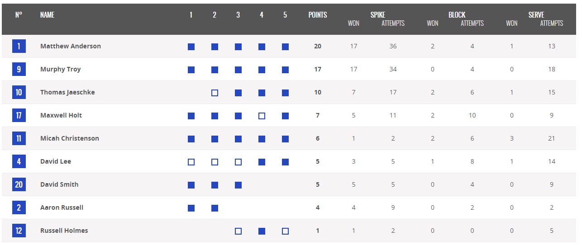Click Aaron Russell's filled set 2 square

coord(215,208)
